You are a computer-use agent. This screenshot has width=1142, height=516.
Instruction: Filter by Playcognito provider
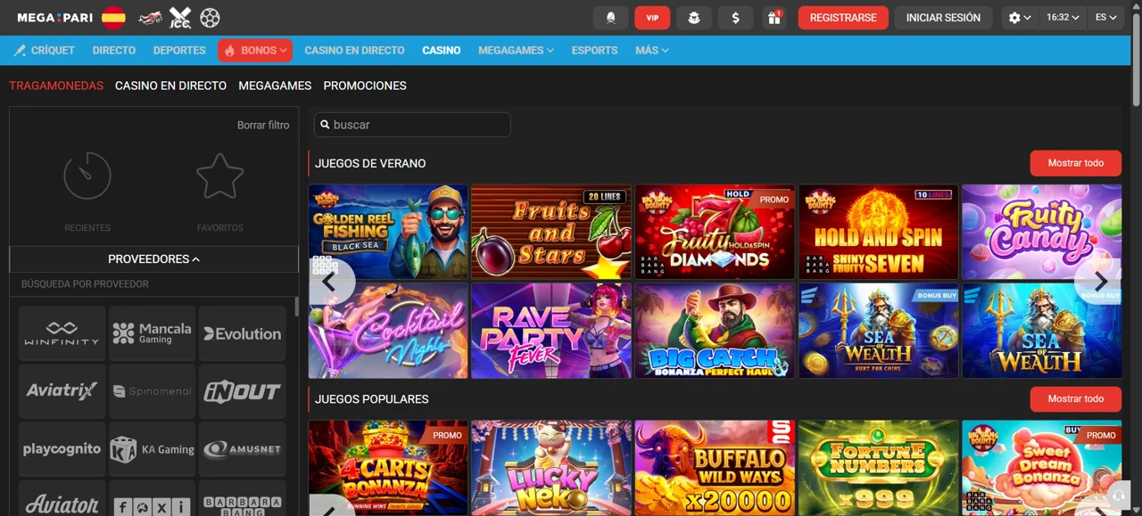(x=62, y=449)
